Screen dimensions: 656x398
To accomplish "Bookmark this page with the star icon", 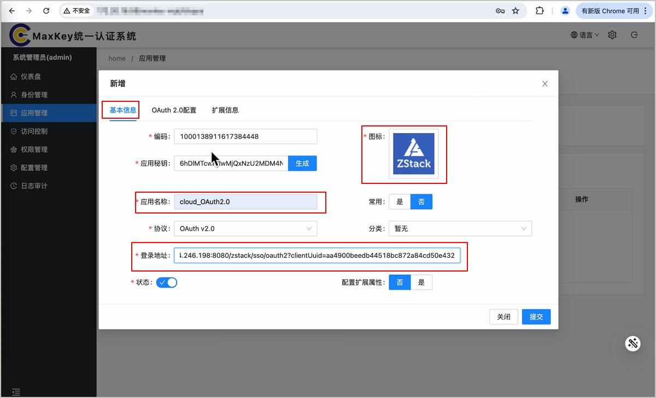I will [x=516, y=10].
